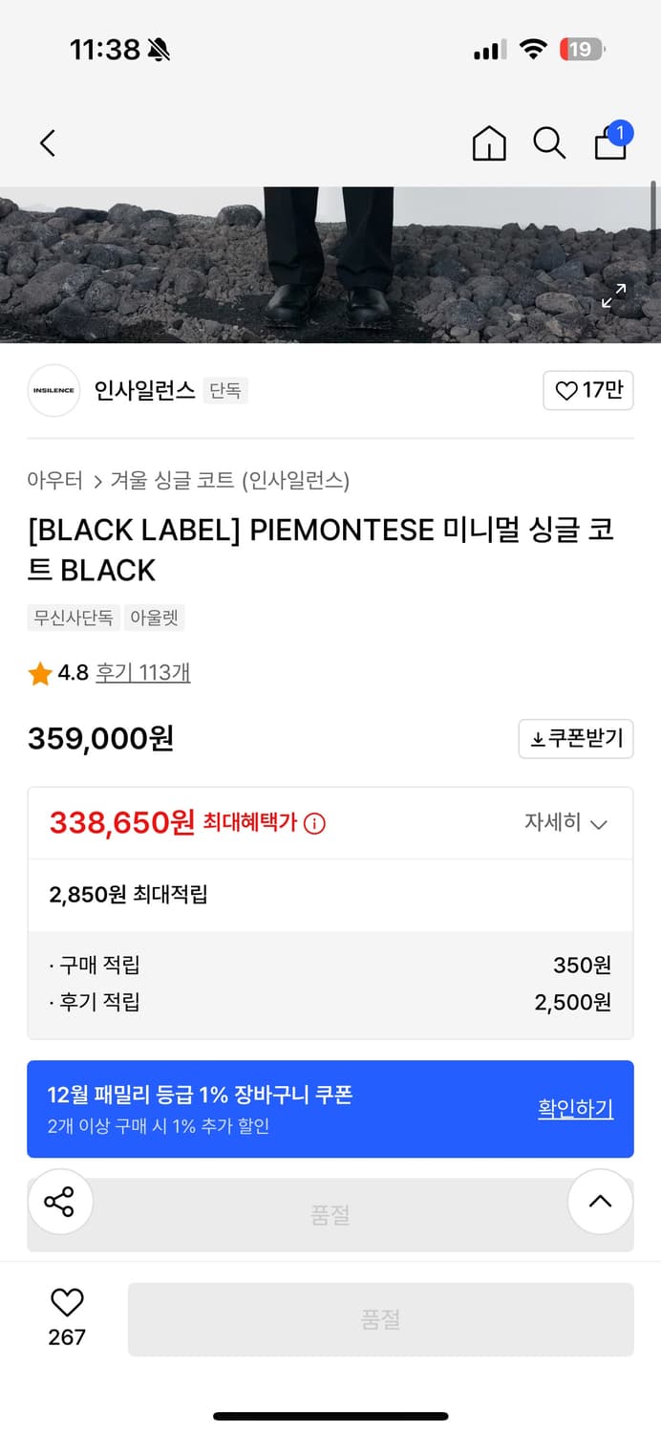Viewport: 661px width, 1434px height.
Task: View reviews via 후기 113개 link
Action: coord(143,673)
